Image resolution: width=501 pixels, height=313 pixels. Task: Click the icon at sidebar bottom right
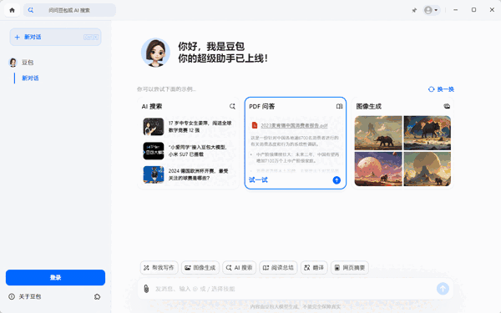[97, 296]
